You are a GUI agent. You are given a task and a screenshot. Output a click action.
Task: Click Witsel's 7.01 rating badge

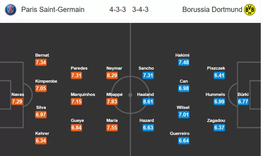[x=184, y=115]
